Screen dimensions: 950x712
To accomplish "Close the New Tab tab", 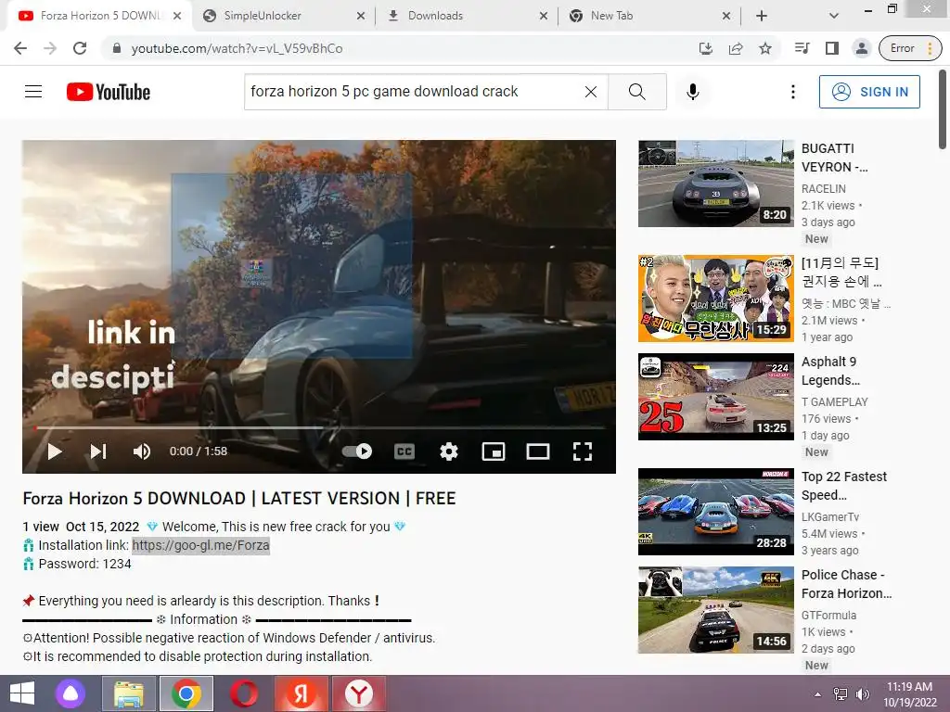I will [x=726, y=16].
